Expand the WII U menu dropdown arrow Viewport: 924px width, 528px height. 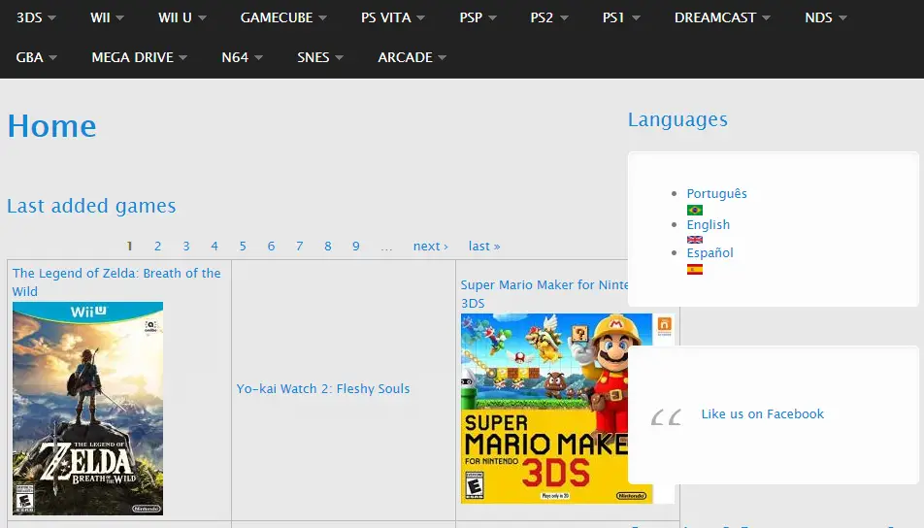[202, 18]
